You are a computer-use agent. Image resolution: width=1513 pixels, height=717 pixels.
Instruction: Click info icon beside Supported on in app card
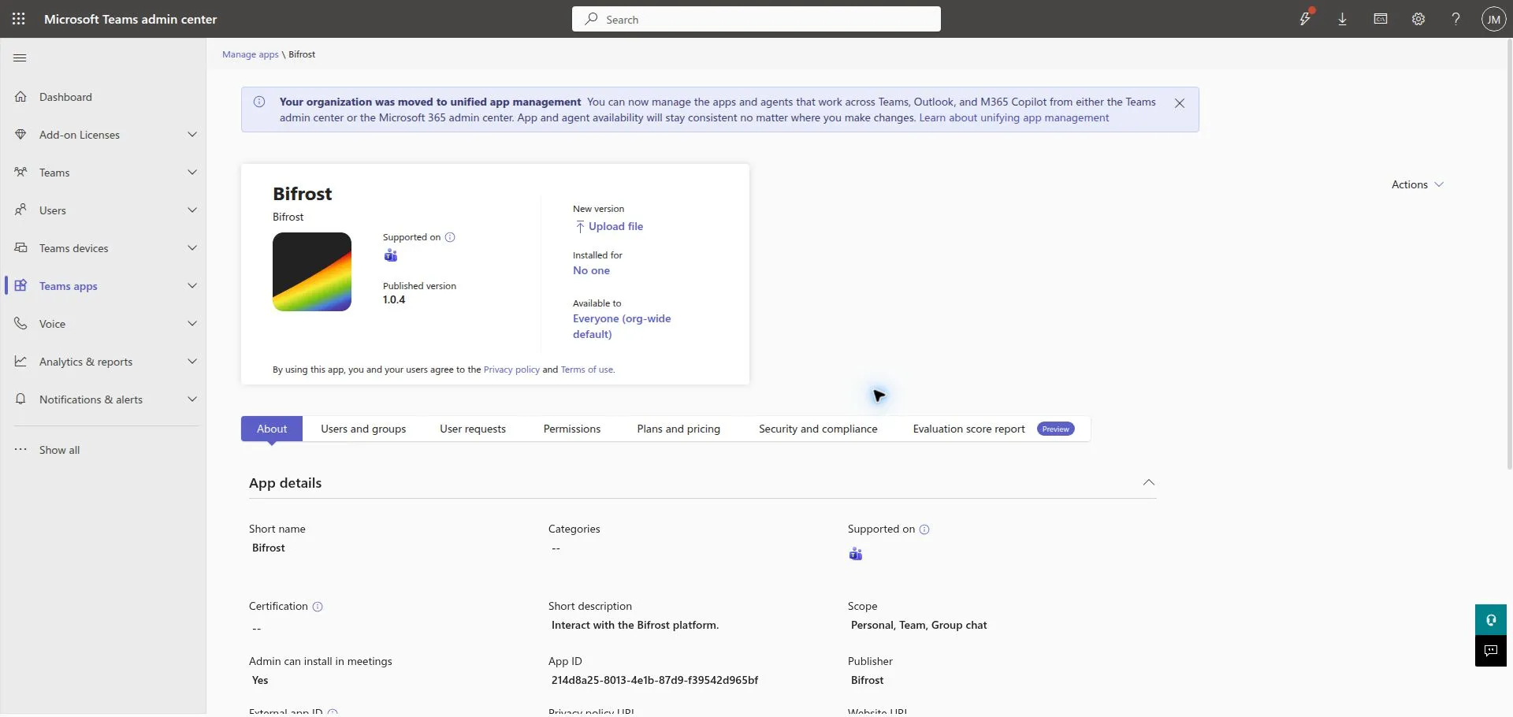click(x=450, y=237)
